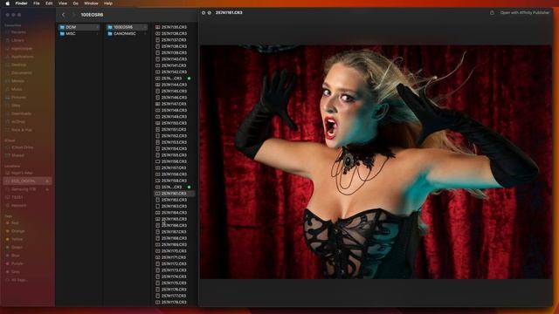Select file 257A1135.CR3

(175, 27)
